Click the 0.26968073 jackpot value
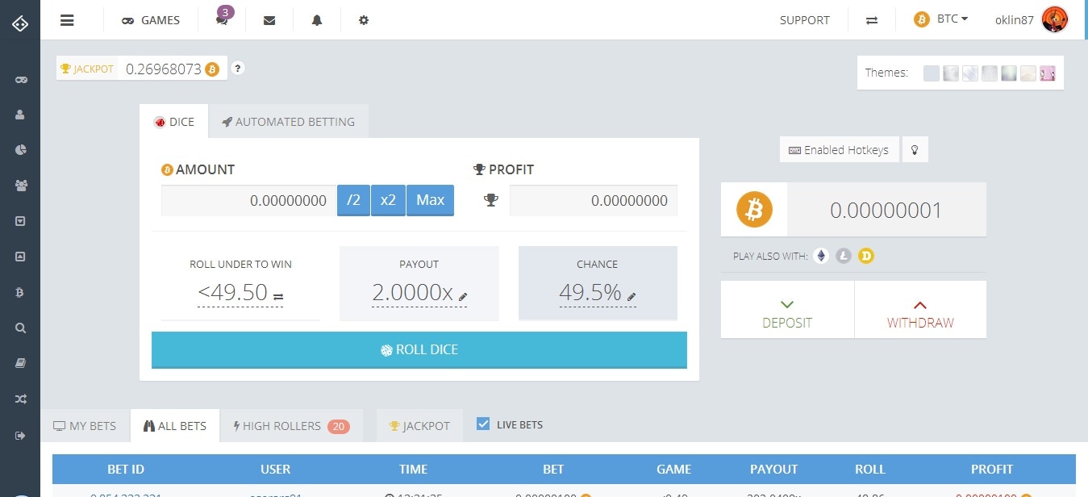This screenshot has height=497, width=1088. tap(162, 69)
